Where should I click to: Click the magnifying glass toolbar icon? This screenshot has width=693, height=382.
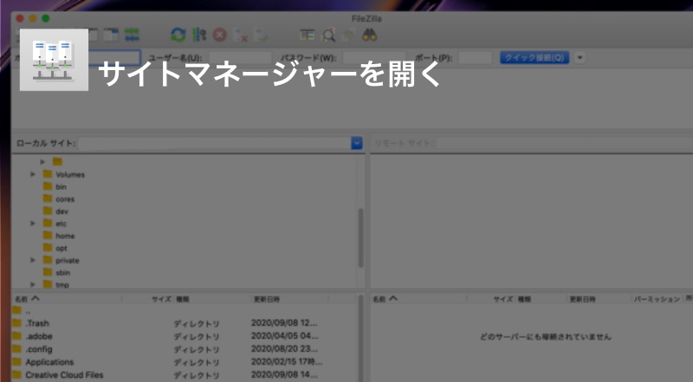pos(328,35)
